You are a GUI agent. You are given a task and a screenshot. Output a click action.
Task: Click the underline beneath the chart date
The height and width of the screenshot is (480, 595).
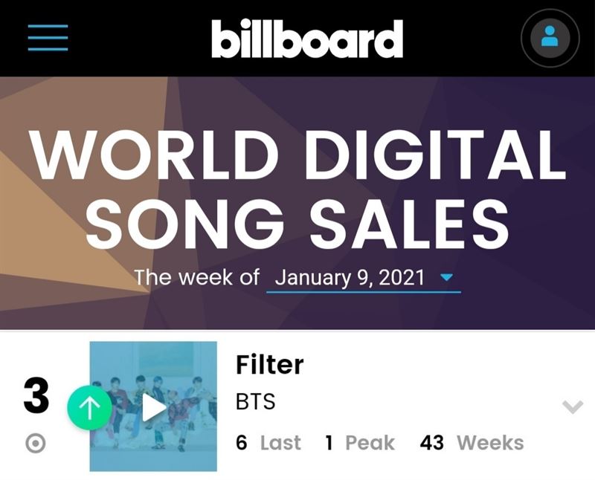click(x=364, y=292)
